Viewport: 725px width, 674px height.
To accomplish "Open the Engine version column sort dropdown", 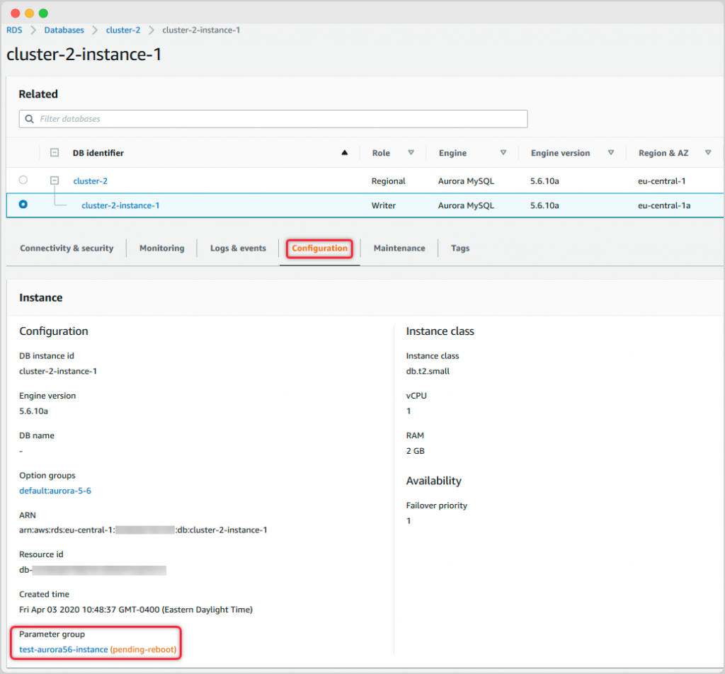I will pos(611,152).
